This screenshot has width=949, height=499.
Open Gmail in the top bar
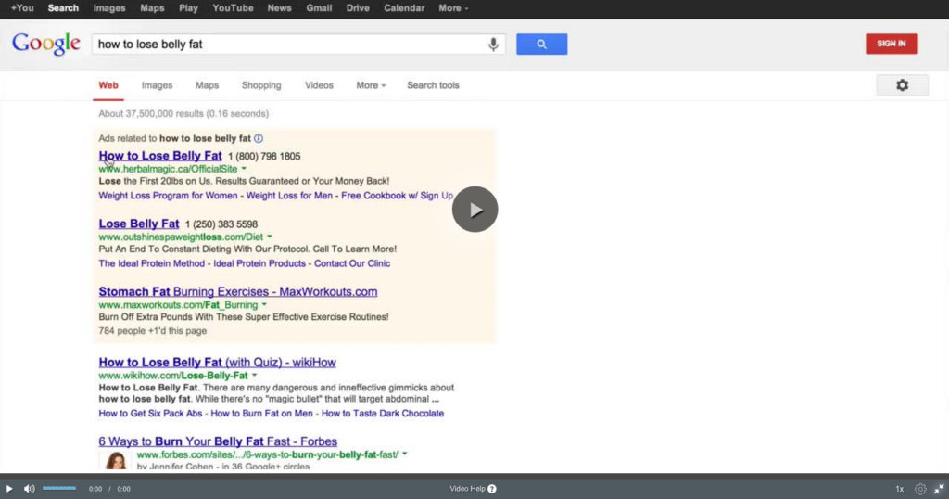(319, 8)
